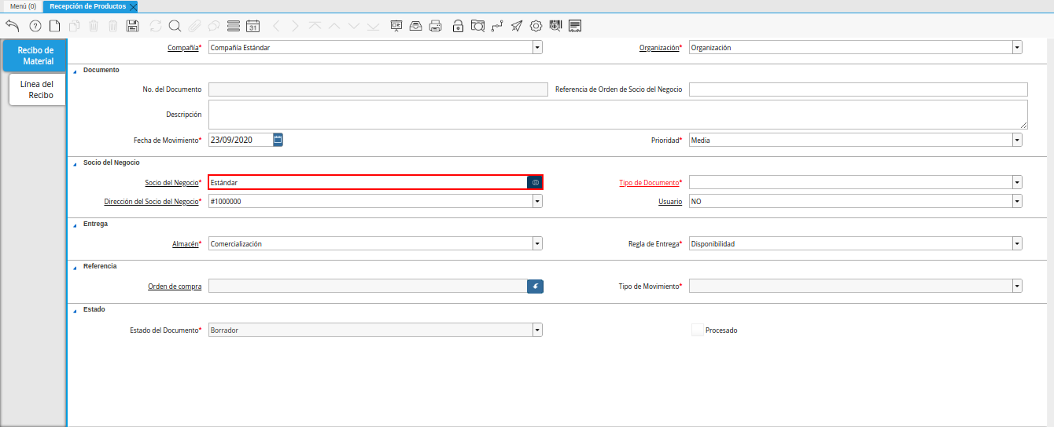Click the Compañía label link
1054x427 pixels.
coord(183,48)
